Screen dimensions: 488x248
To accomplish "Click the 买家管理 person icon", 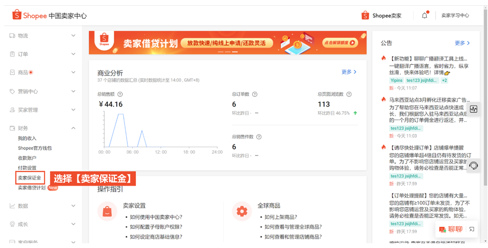I will click(x=12, y=110).
